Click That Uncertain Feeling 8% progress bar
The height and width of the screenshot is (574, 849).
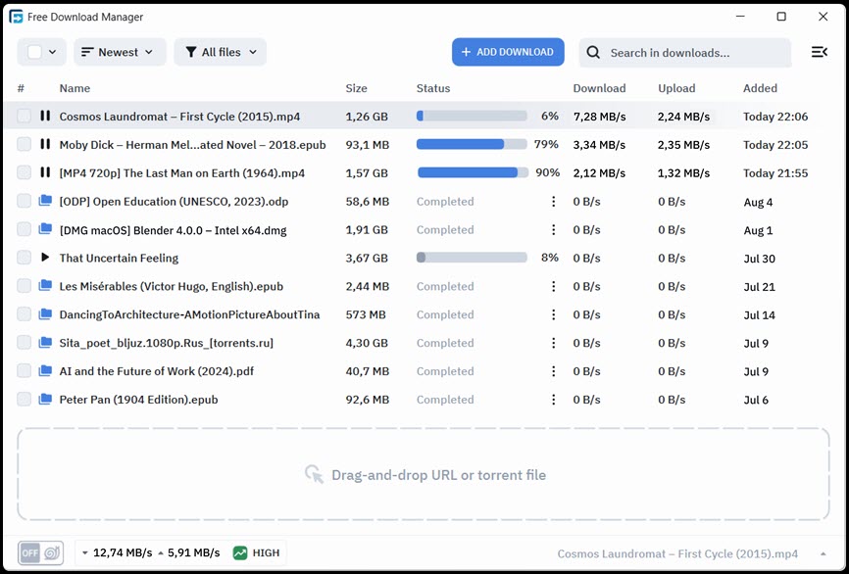pos(472,258)
